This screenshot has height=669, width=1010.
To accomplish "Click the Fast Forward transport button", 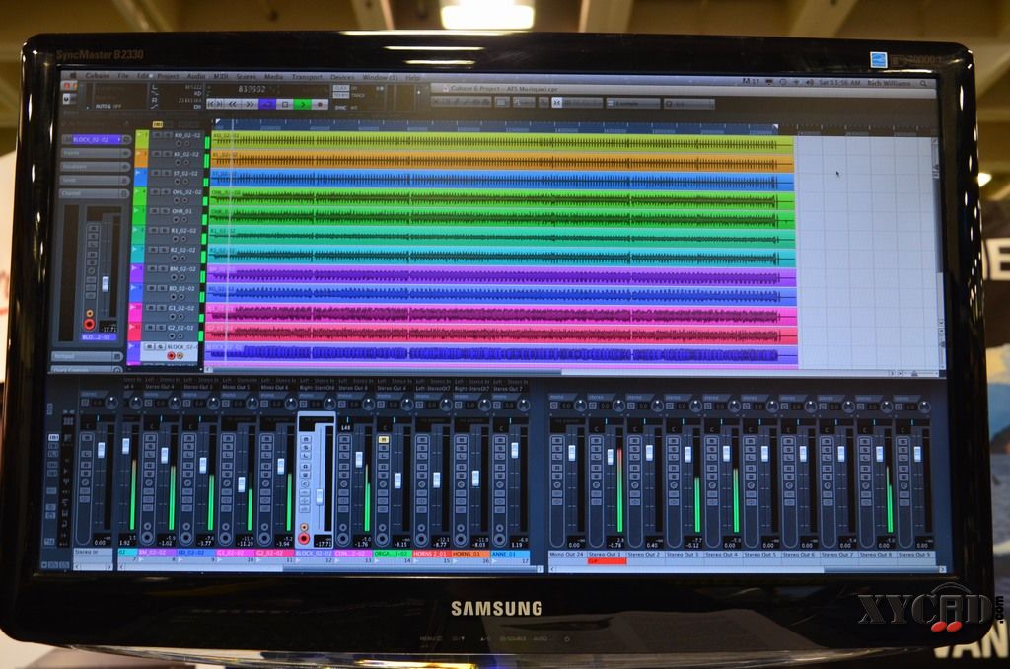I will [x=250, y=104].
